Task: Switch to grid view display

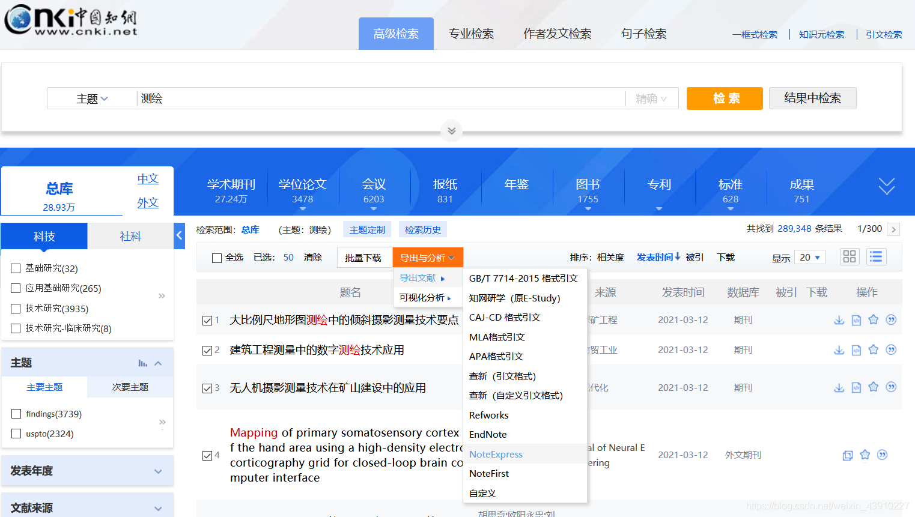Action: pos(850,257)
